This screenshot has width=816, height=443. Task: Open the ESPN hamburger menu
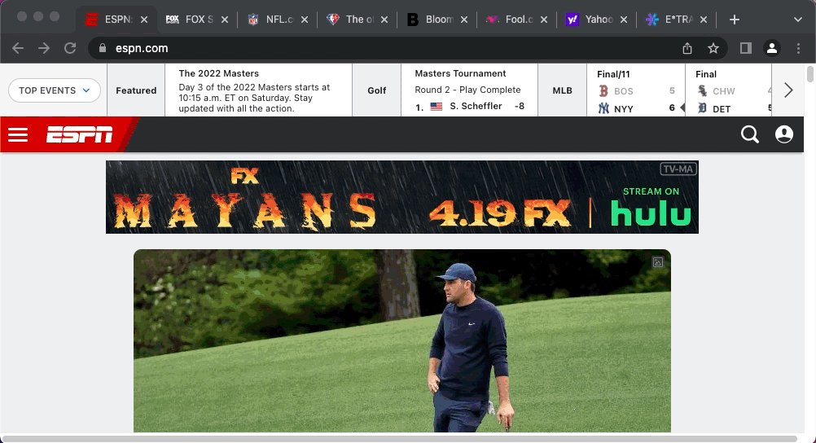pos(18,135)
